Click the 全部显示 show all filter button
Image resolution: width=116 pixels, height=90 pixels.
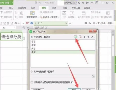[6, 12]
